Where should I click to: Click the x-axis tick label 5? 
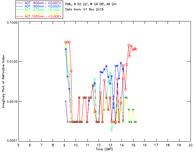pyautogui.click(x=18, y=145)
